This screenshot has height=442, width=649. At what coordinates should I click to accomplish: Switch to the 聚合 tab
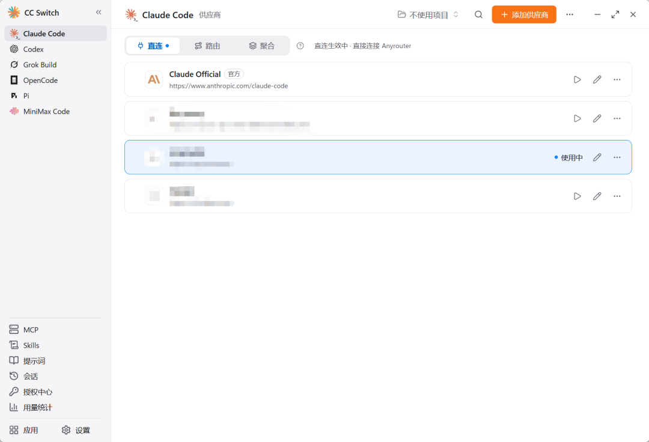point(261,46)
